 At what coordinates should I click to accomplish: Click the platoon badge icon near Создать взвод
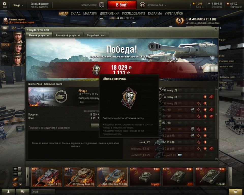click(x=102, y=5)
